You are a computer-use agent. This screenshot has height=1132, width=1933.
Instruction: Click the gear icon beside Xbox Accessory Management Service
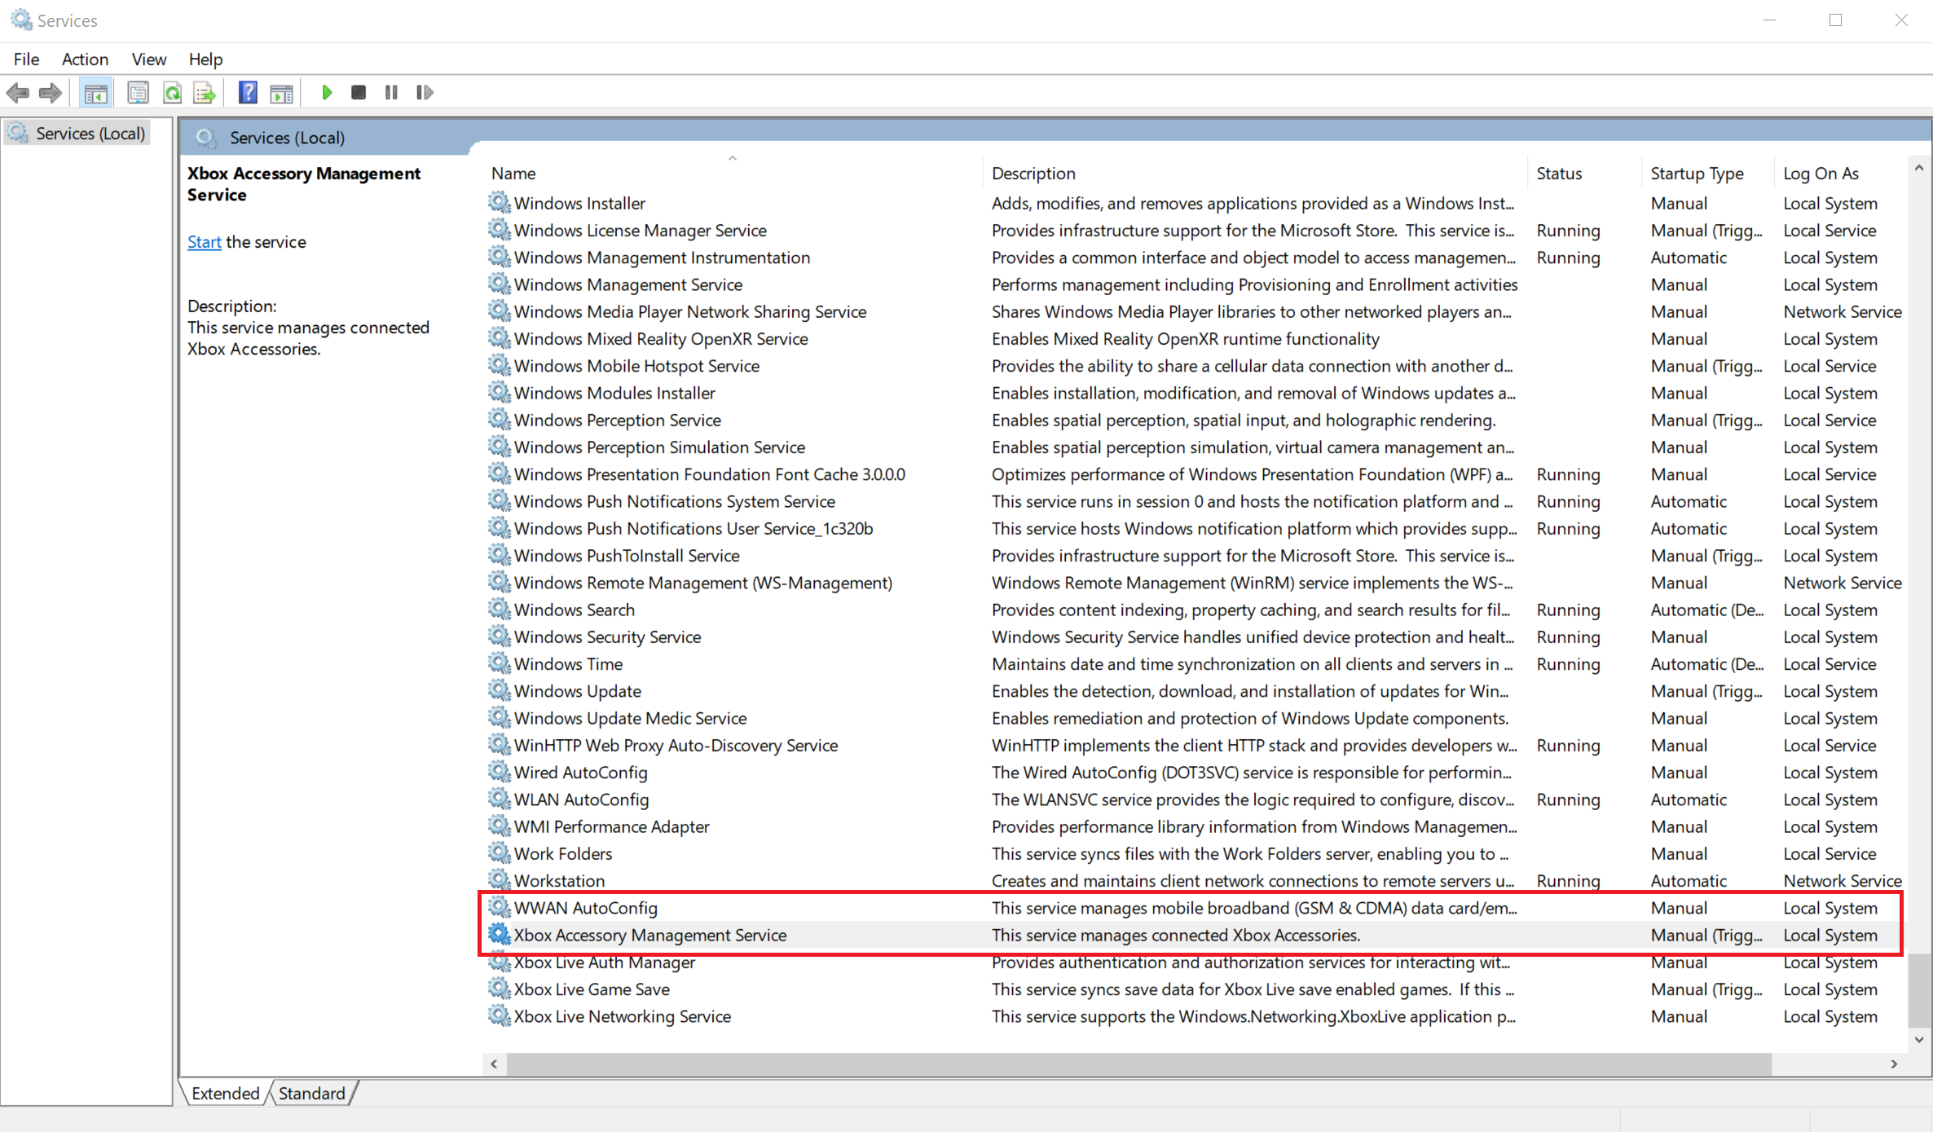tap(499, 935)
